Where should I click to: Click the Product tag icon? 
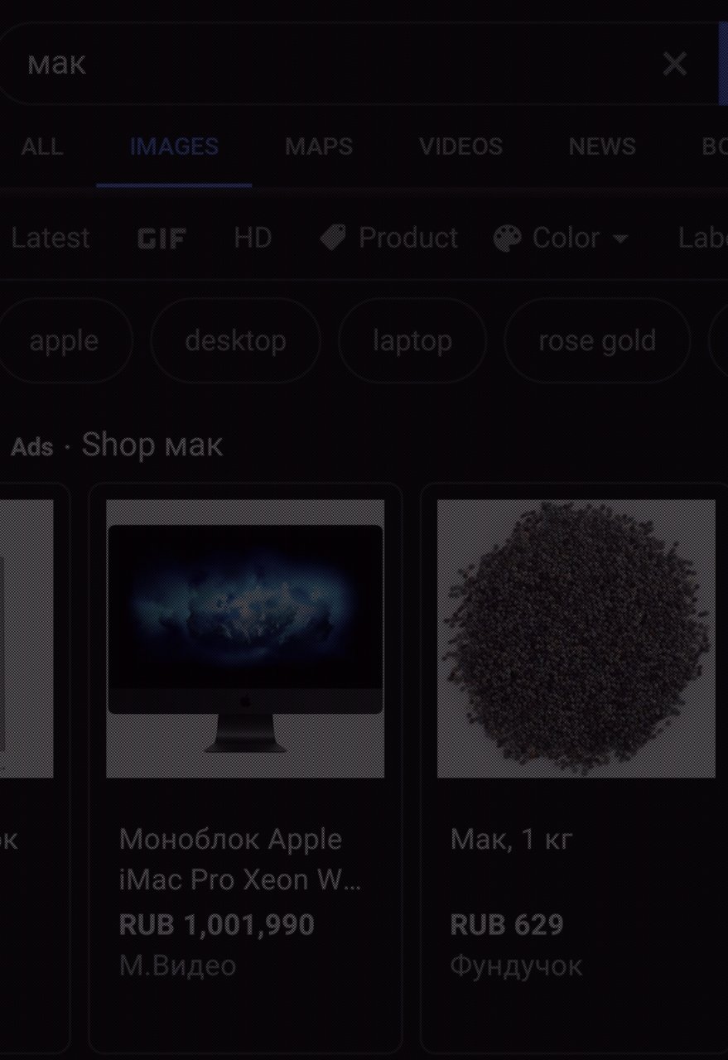[333, 239]
